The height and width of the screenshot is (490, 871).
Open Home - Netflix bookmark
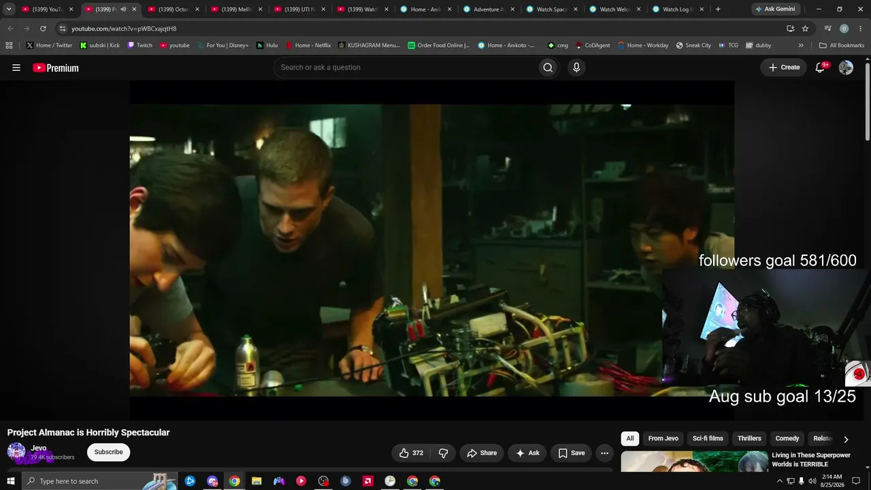[x=308, y=46]
